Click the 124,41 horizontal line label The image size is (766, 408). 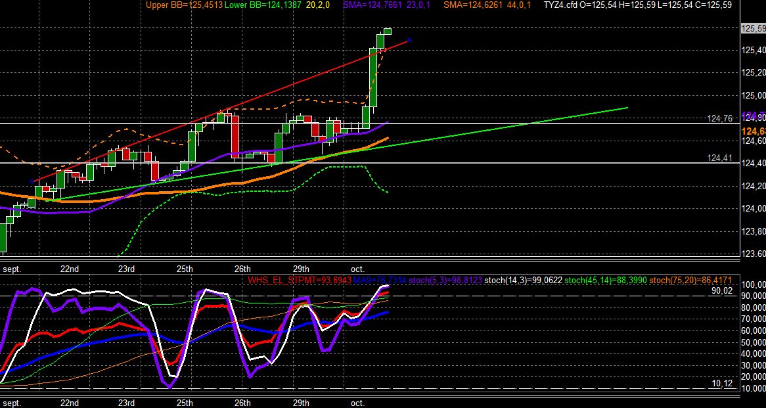coord(719,157)
